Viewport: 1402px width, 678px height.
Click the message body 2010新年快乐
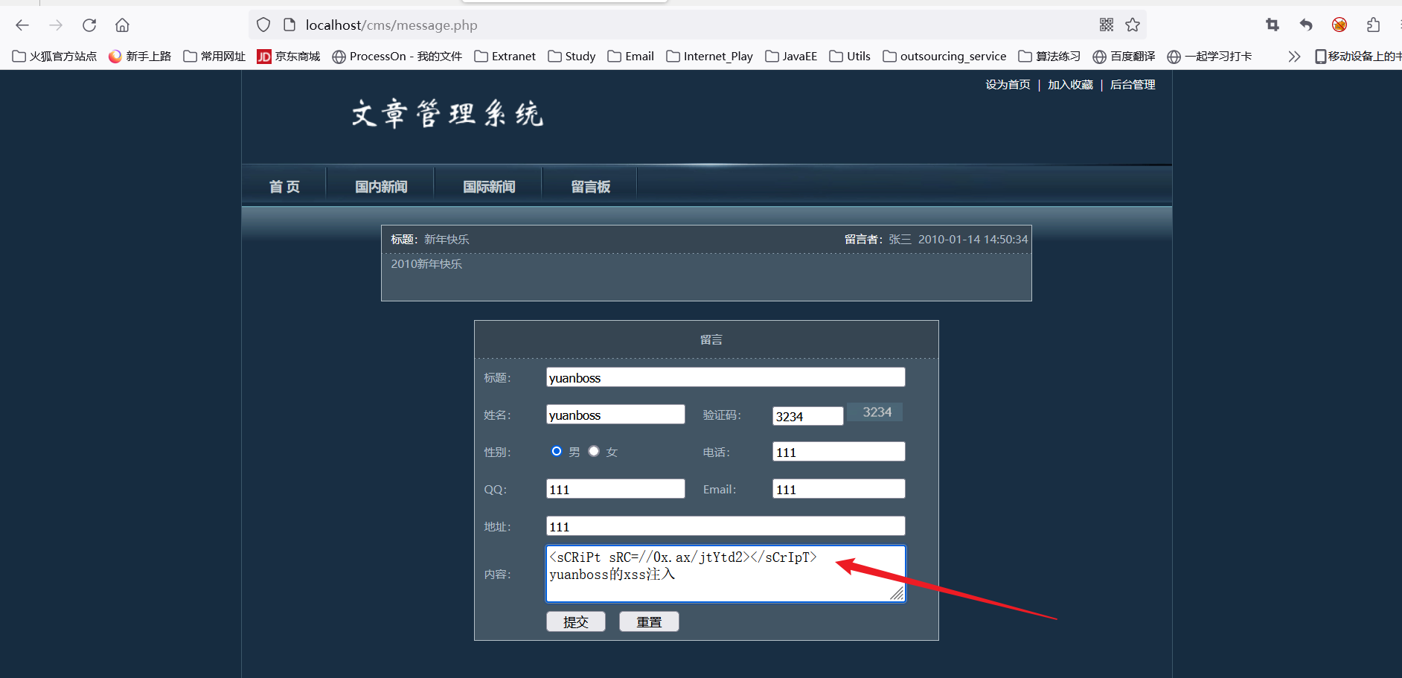pos(426,264)
